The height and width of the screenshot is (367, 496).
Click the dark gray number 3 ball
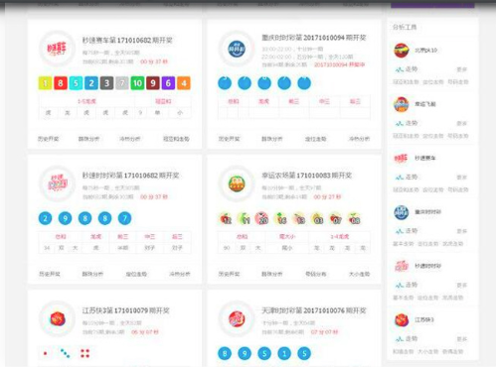pos(106,83)
